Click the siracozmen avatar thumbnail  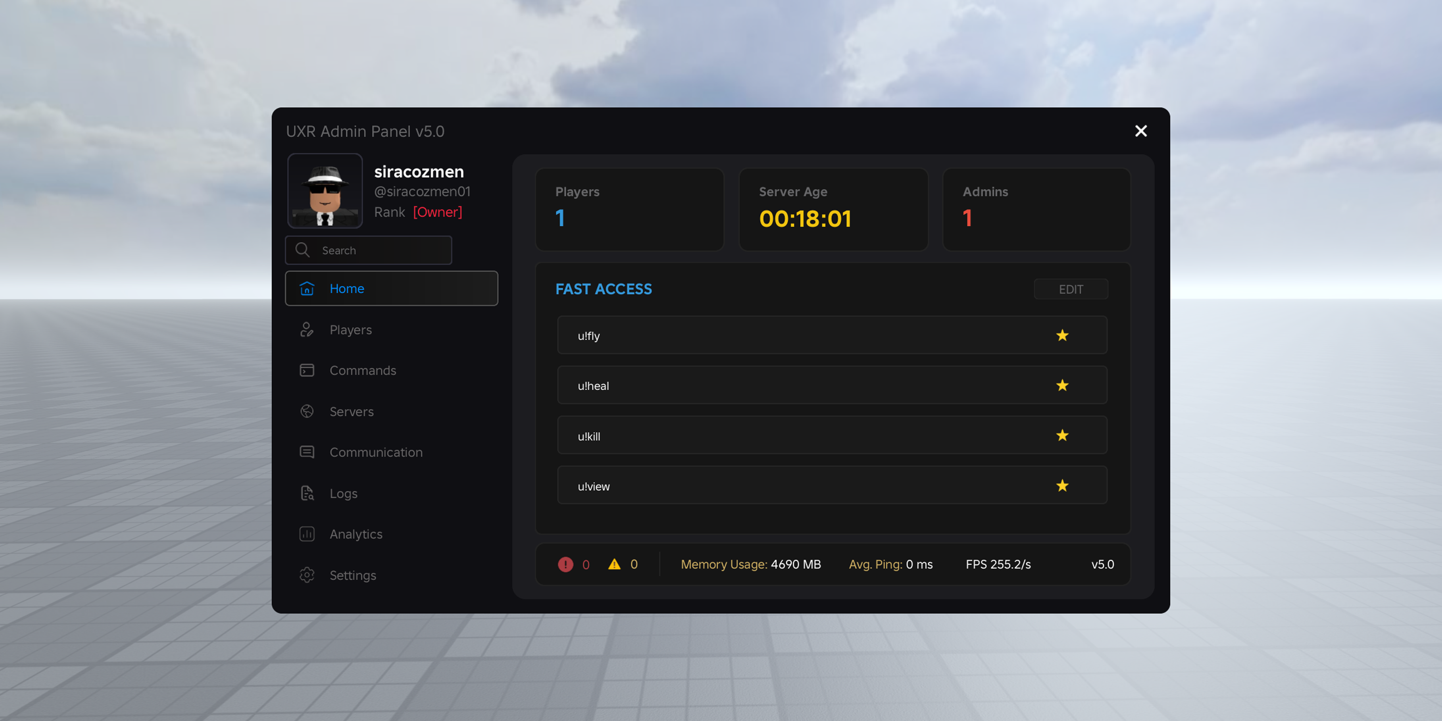[324, 190]
